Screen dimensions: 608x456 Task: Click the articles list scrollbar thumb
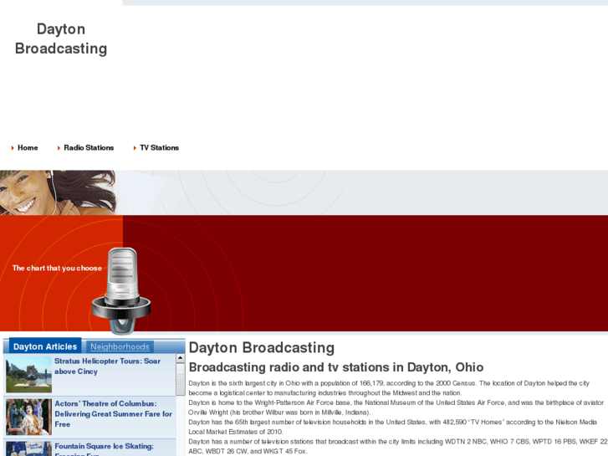click(x=181, y=380)
